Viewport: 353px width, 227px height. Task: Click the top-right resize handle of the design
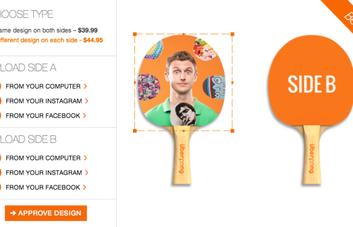(x=232, y=34)
